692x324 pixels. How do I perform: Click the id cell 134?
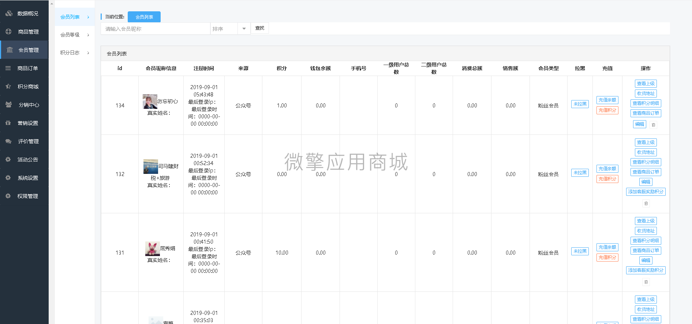pyautogui.click(x=120, y=106)
